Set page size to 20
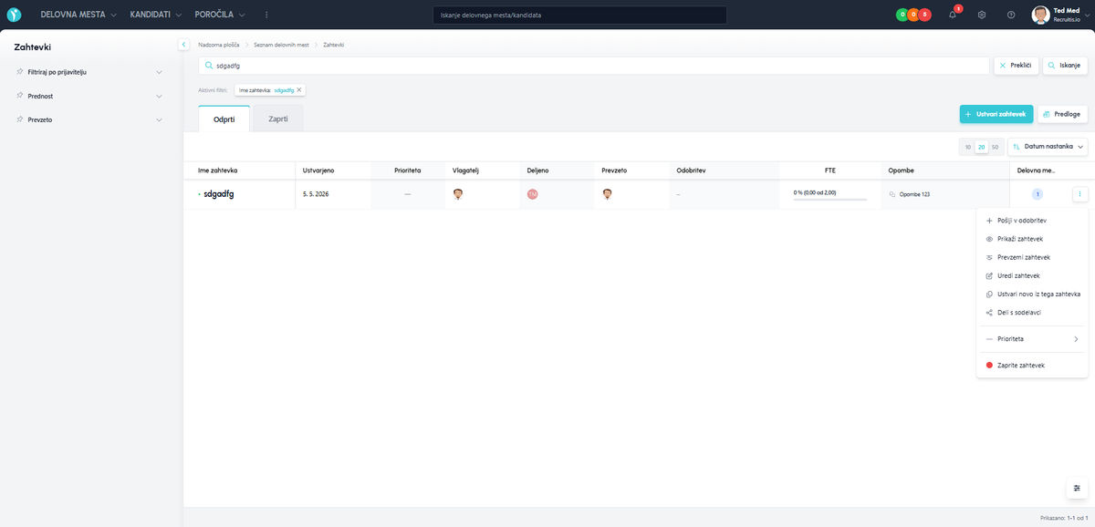Image resolution: width=1095 pixels, height=527 pixels. (x=982, y=147)
